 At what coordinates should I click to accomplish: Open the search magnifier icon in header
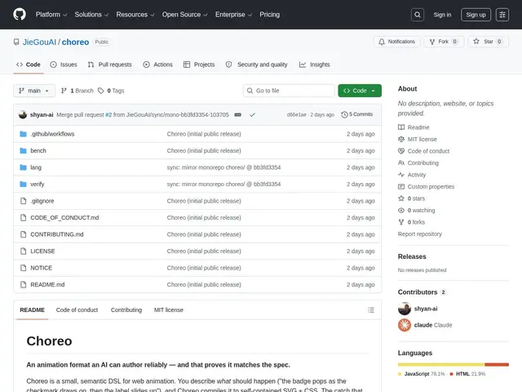point(418,15)
